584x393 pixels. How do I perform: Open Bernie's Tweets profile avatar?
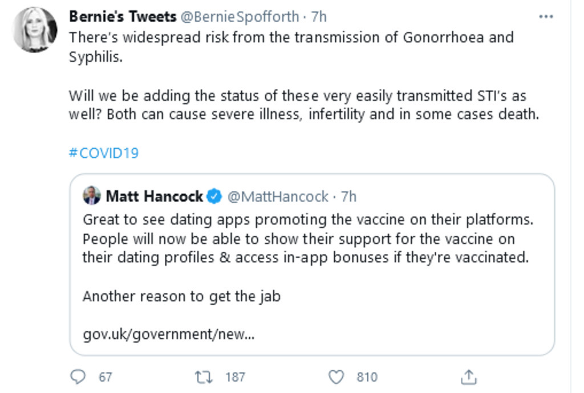[x=35, y=30]
